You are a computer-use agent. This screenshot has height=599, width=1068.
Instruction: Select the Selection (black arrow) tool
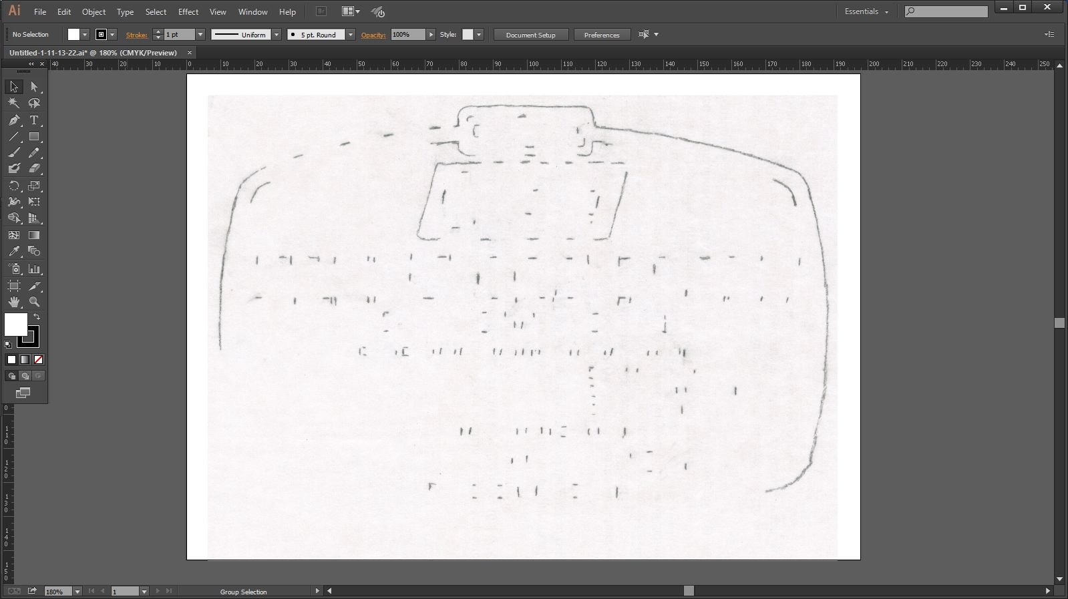coord(14,87)
